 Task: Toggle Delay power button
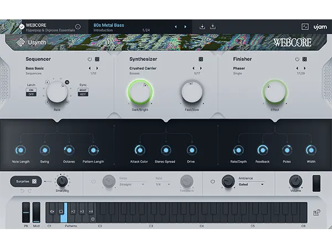(93, 181)
